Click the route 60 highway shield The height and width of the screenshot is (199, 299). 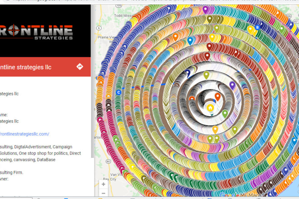coord(108,161)
